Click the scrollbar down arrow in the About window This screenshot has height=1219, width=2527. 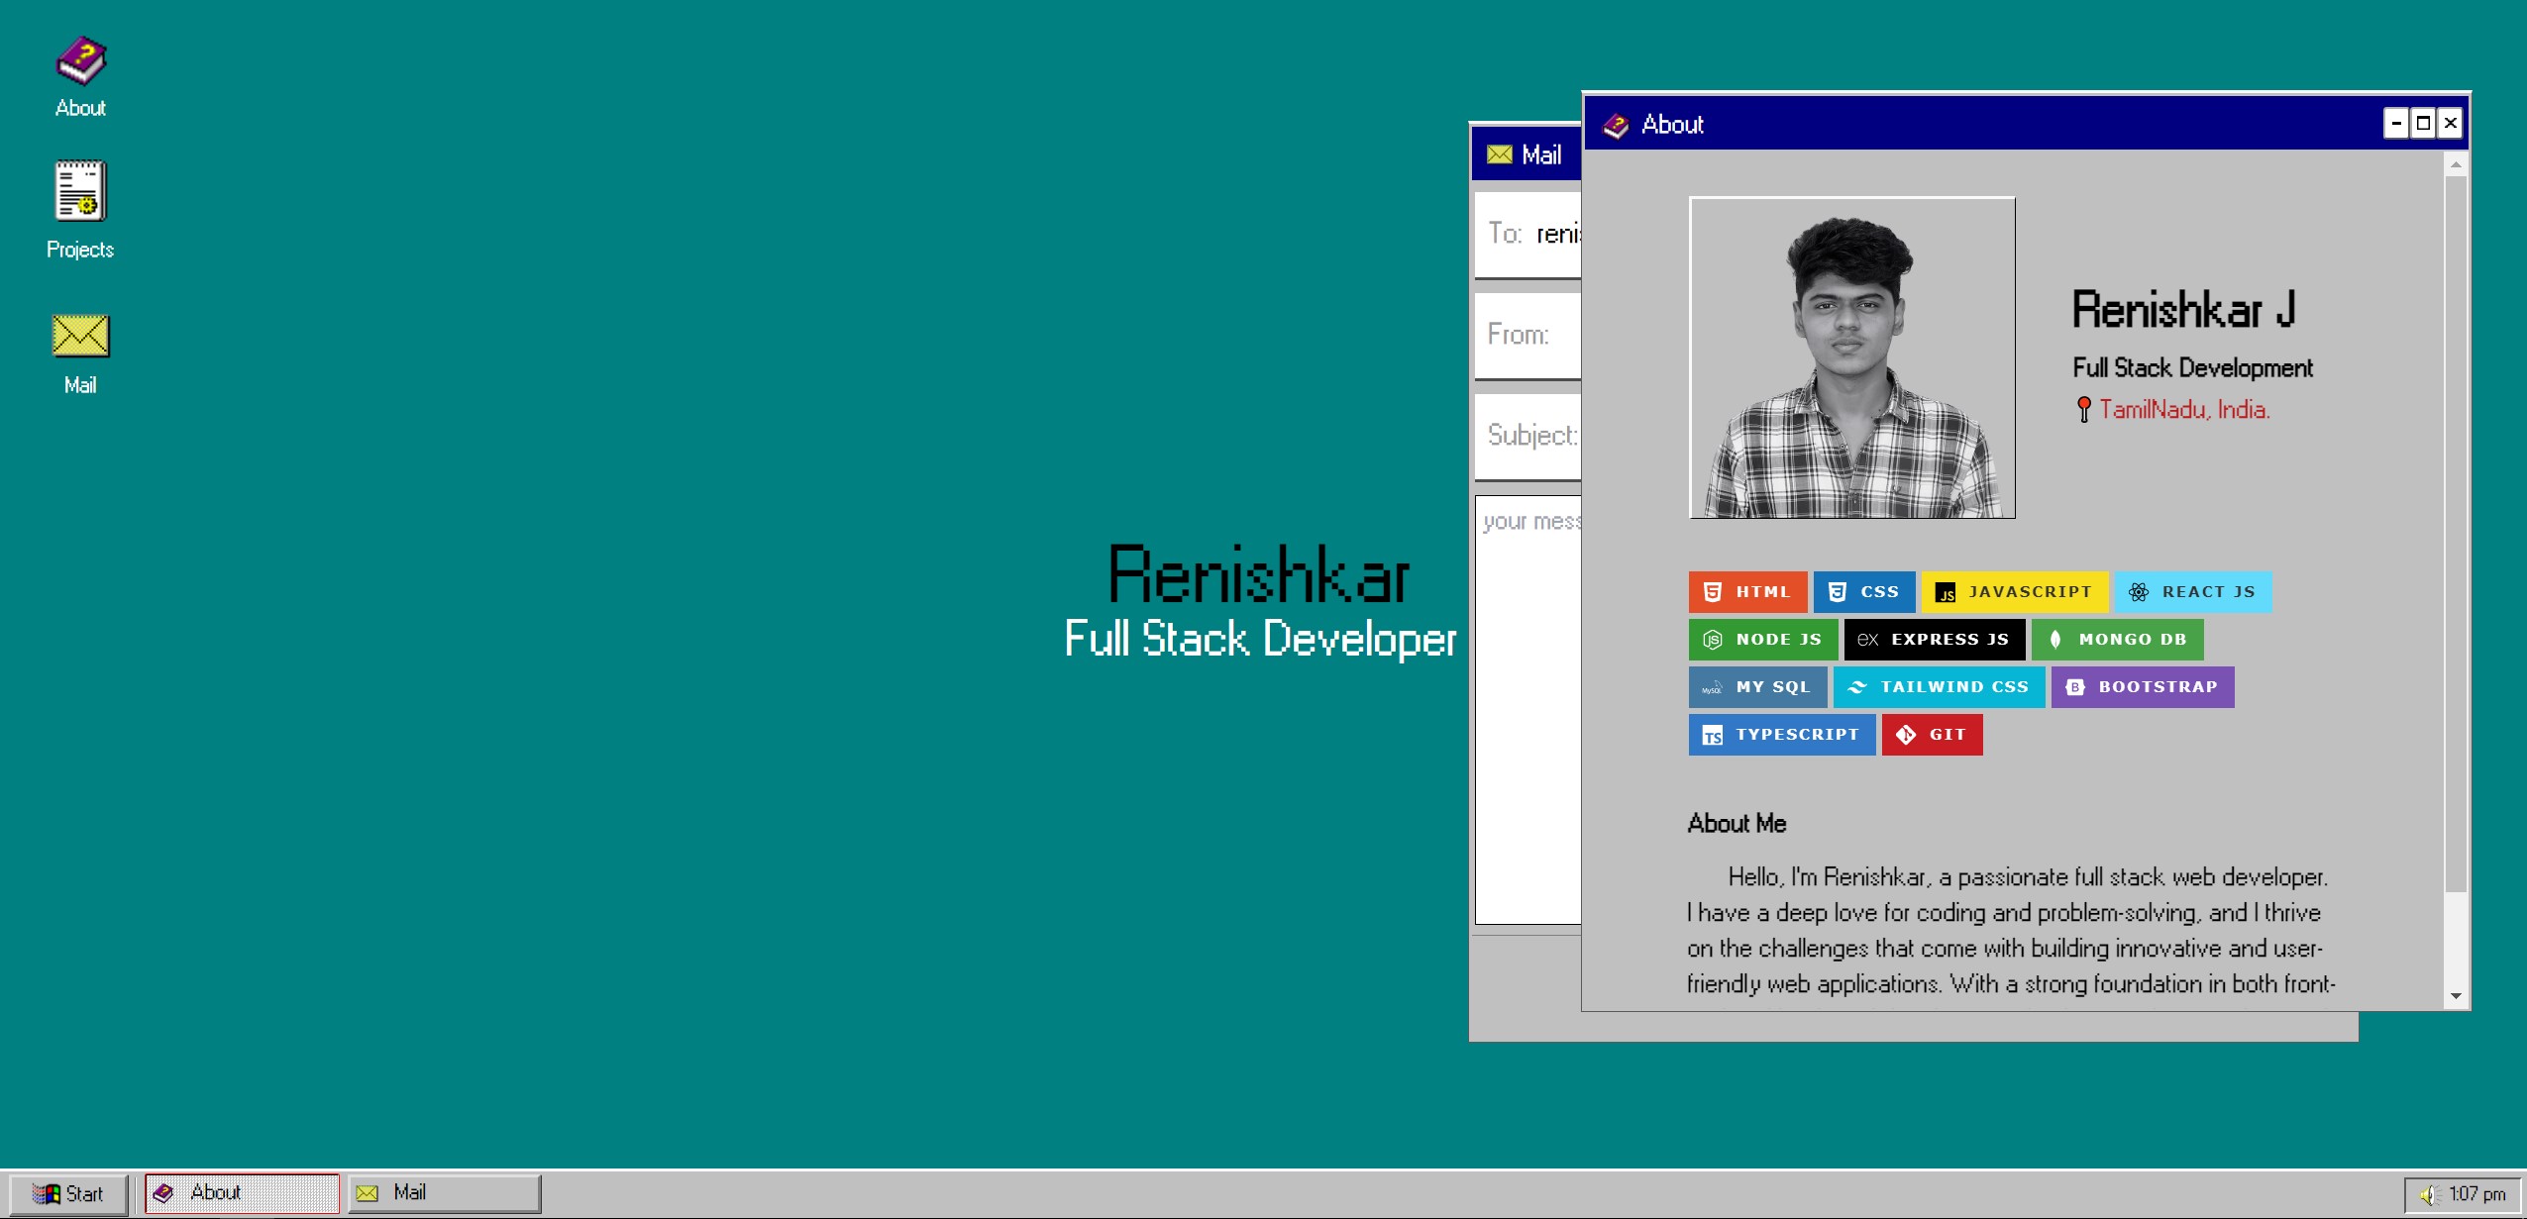[x=2458, y=995]
